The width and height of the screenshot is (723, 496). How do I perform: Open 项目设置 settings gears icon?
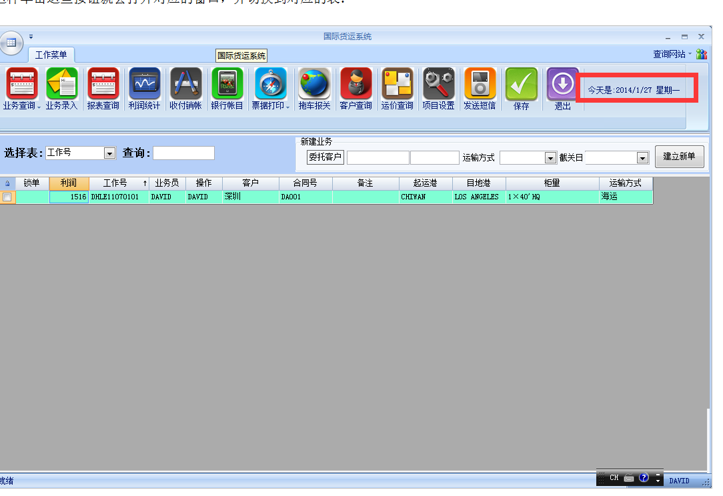click(438, 84)
